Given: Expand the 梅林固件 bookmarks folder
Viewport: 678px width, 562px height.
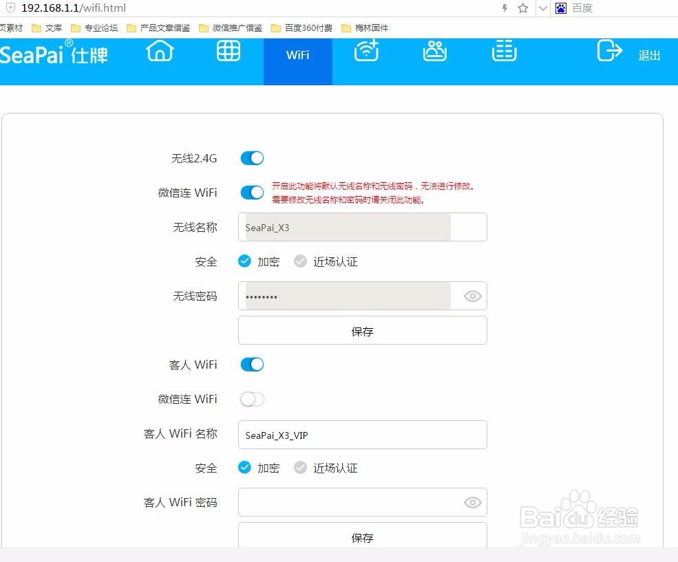Looking at the screenshot, I should pos(366,28).
